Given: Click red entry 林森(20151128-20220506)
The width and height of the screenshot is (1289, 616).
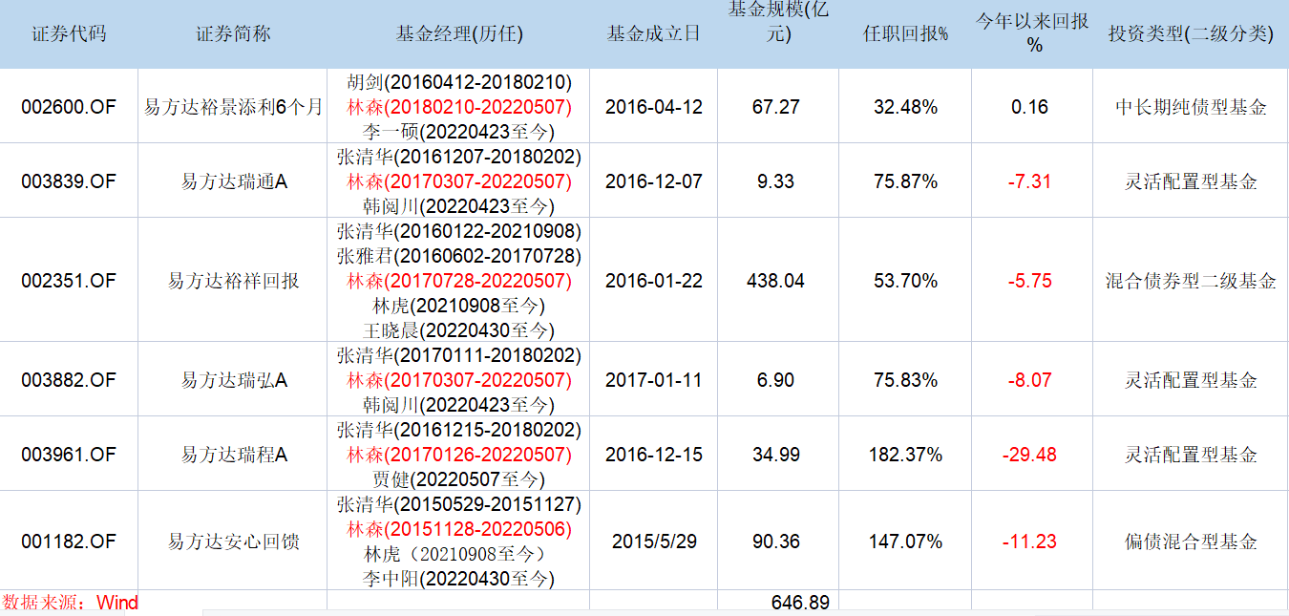Looking at the screenshot, I should [x=458, y=529].
